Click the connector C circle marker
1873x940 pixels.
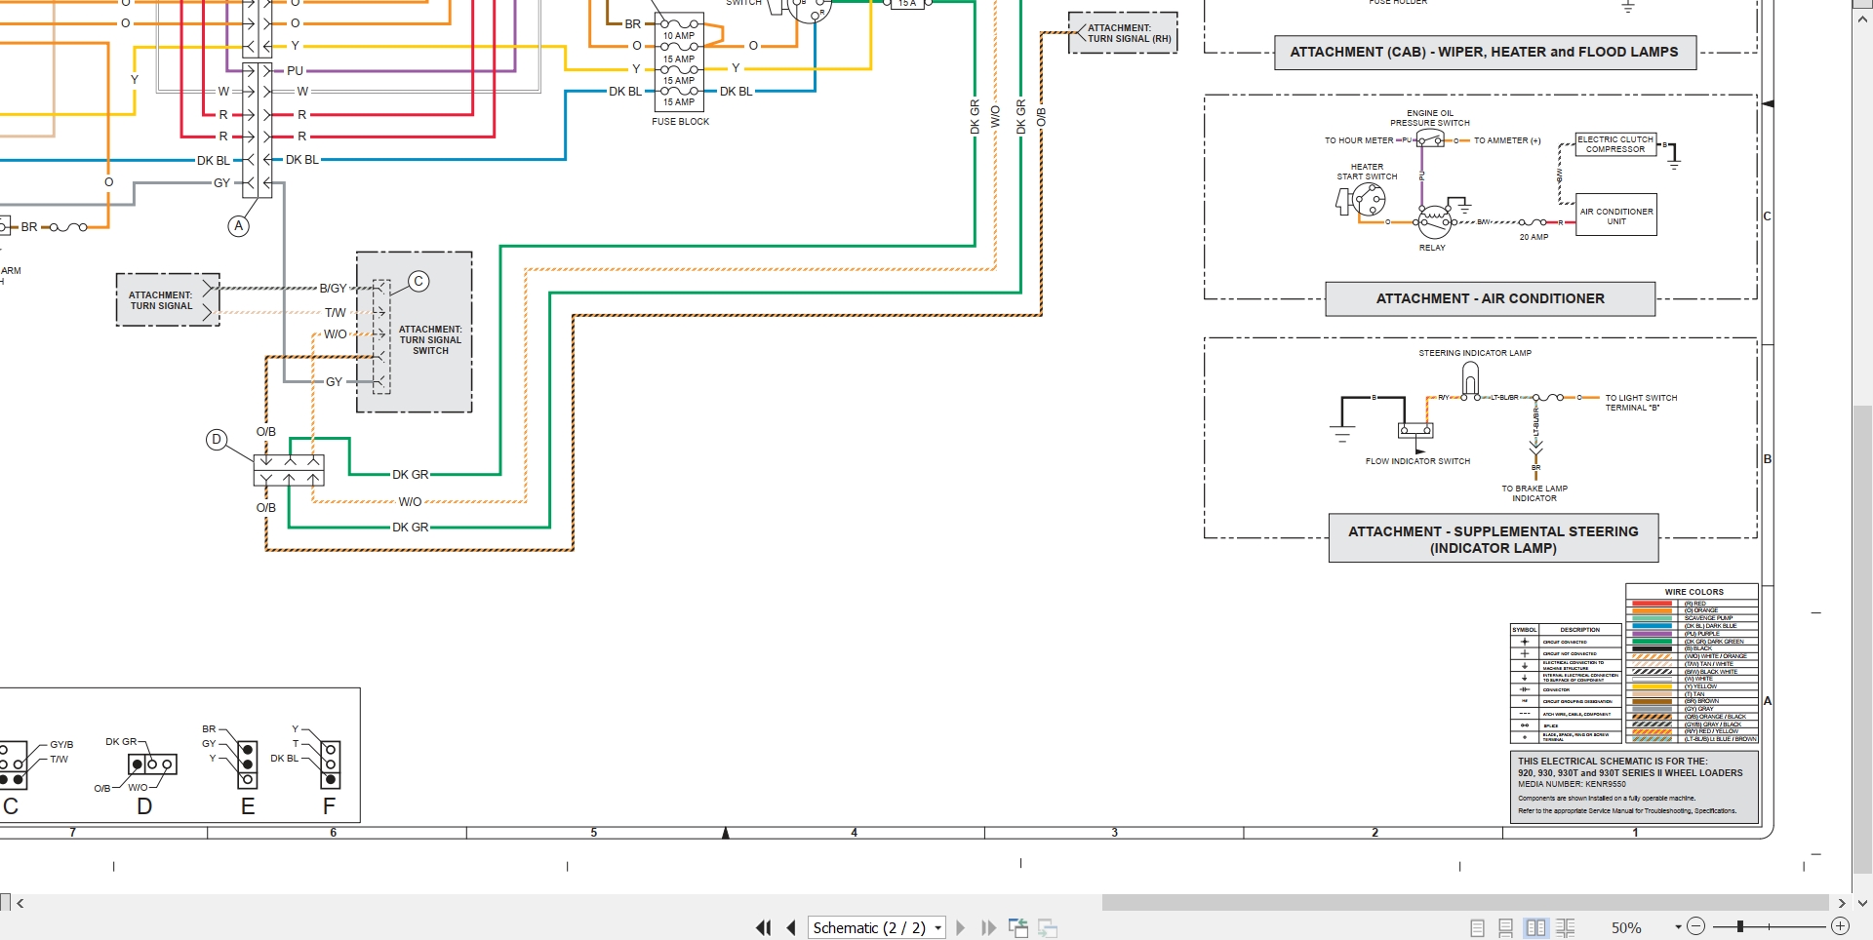(418, 282)
